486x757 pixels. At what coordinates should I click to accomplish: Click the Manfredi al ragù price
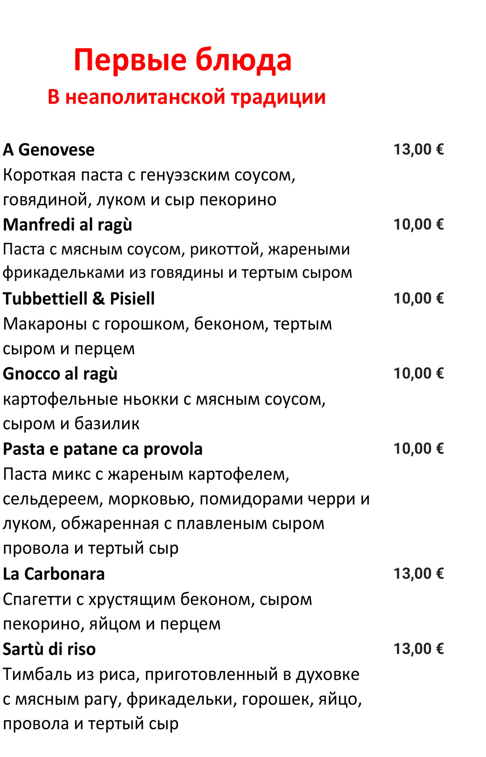coord(418,224)
